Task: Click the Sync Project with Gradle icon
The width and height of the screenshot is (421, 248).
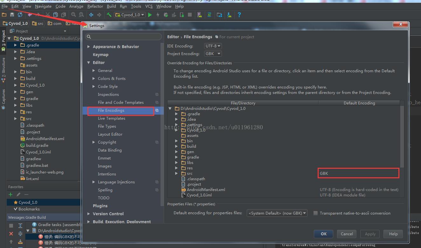Action: 209,15
